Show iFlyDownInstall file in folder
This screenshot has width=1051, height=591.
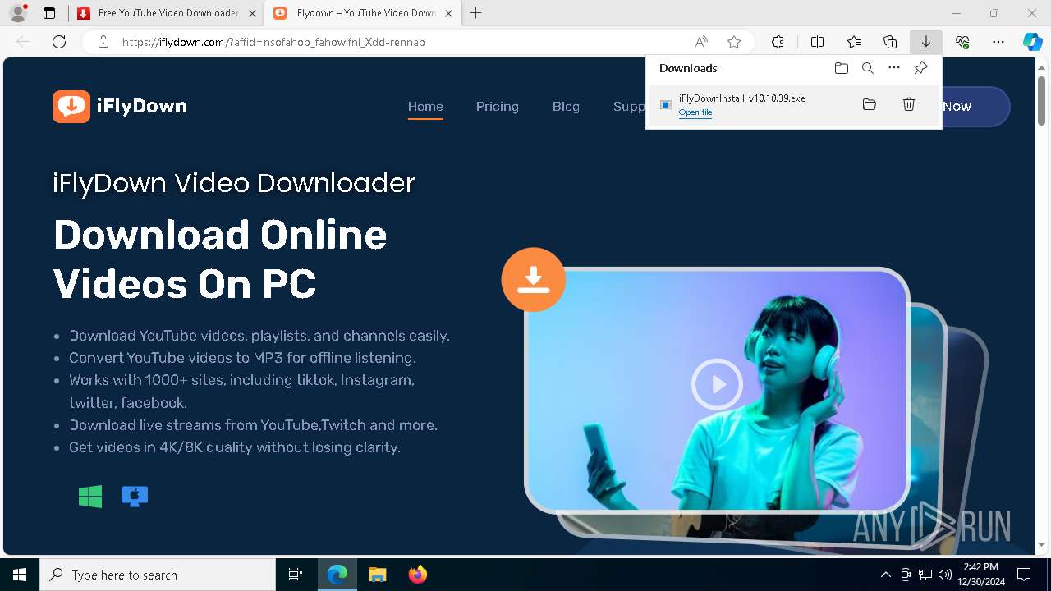click(x=870, y=104)
